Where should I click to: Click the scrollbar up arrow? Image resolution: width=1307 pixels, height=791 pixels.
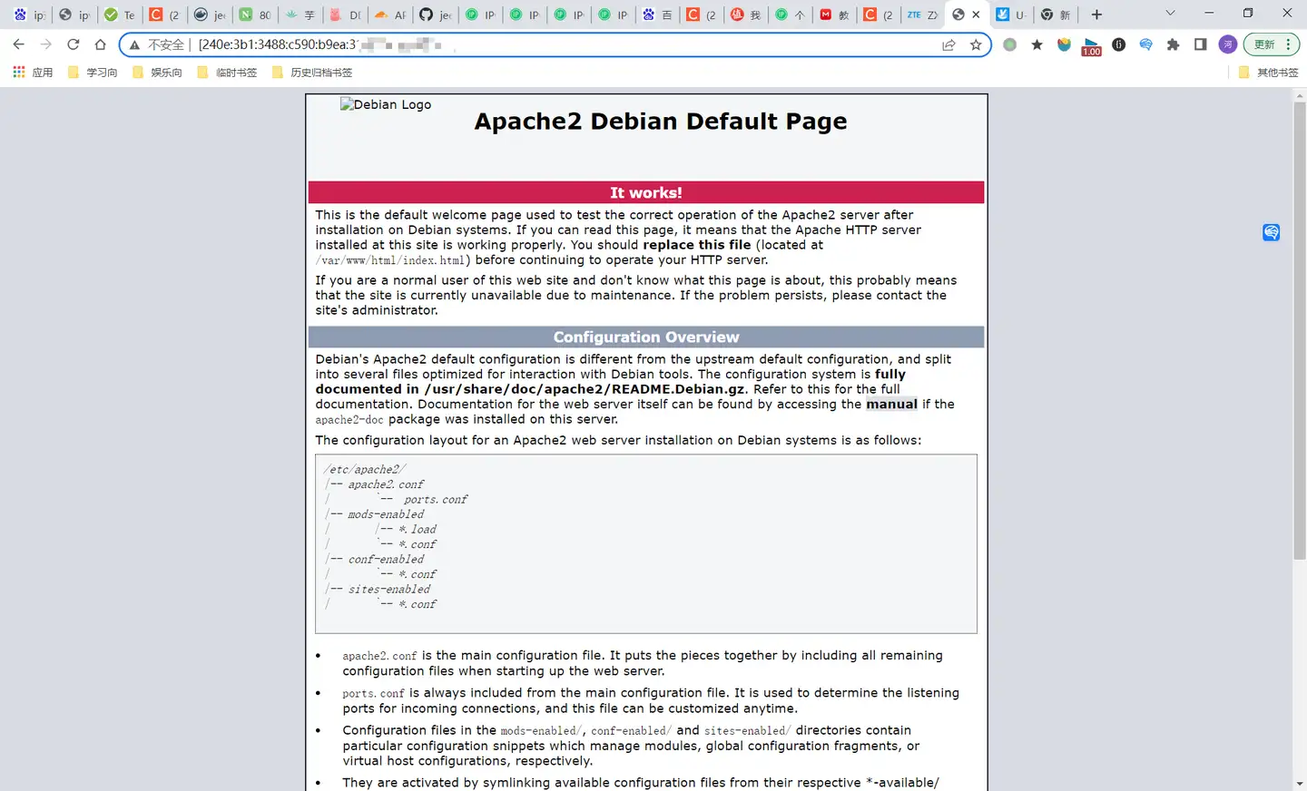1300,94
